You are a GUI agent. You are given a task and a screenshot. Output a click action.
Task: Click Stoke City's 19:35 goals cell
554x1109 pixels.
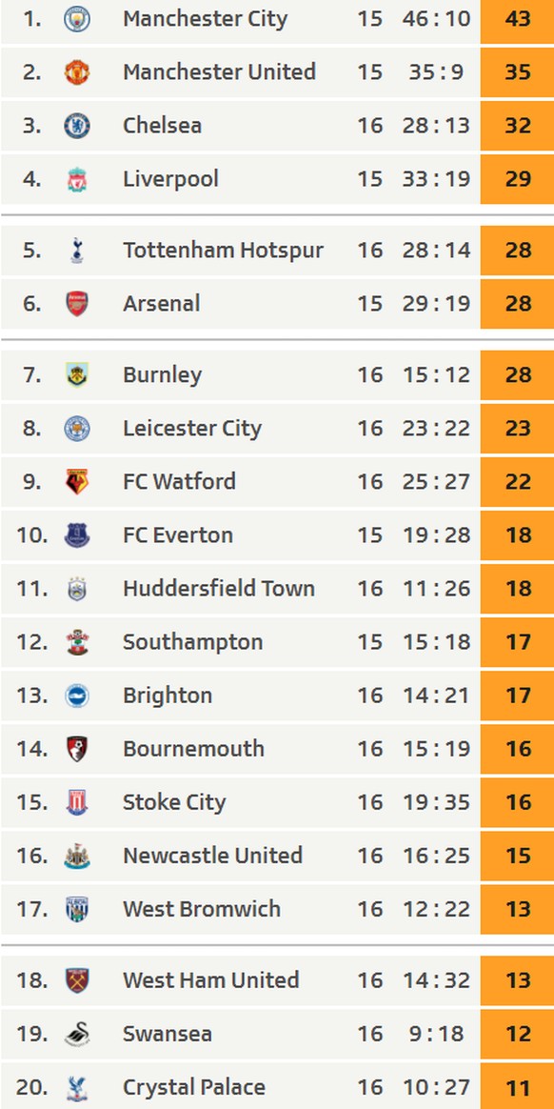coord(436,802)
